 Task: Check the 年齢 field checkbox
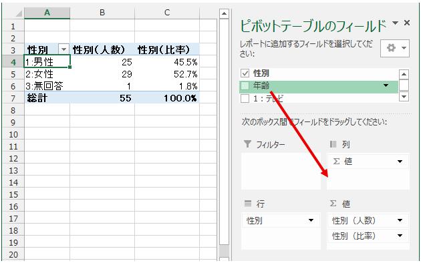(245, 86)
